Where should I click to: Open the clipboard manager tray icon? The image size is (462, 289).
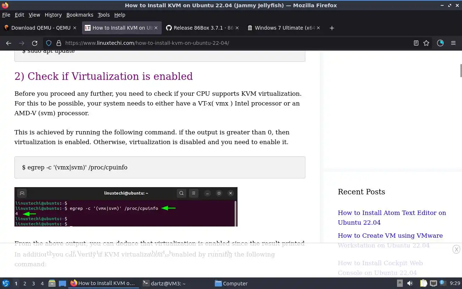(423, 284)
